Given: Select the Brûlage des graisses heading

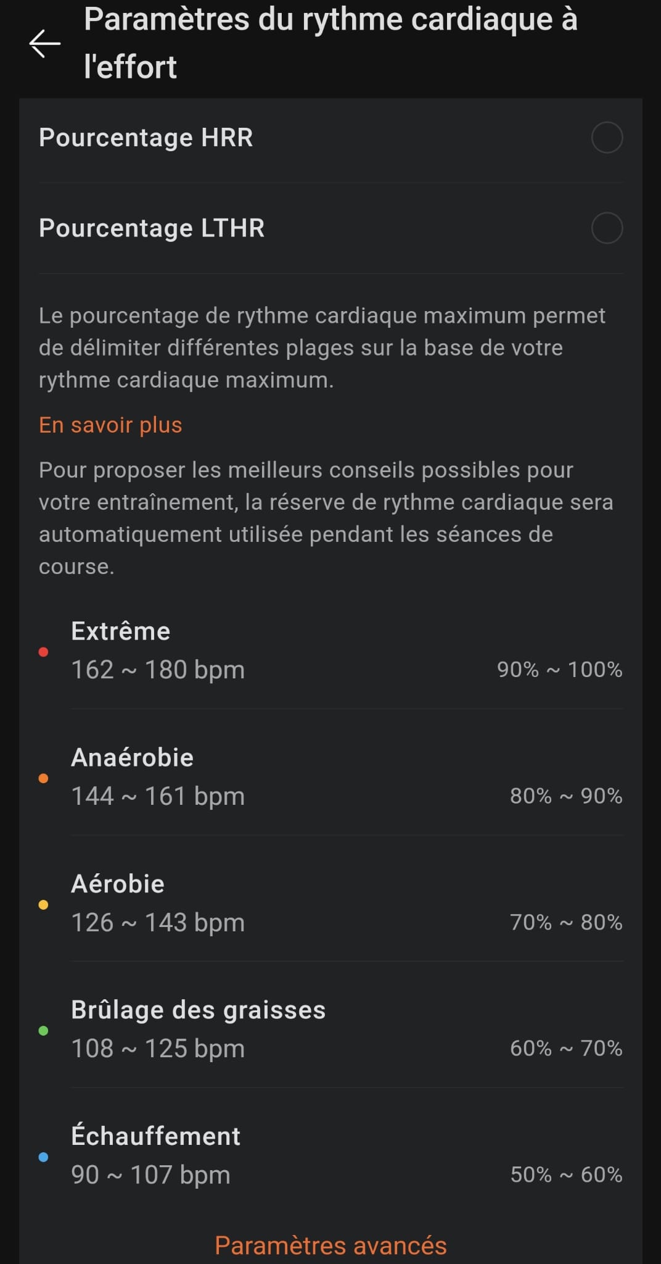Looking at the screenshot, I should [199, 1010].
